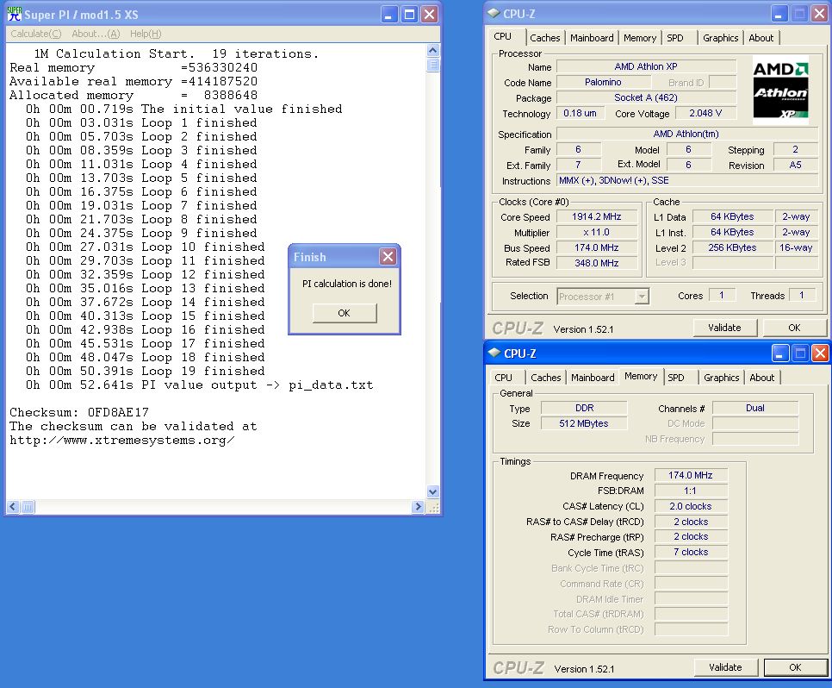Click the xtremesystems.org URL text

click(122, 441)
